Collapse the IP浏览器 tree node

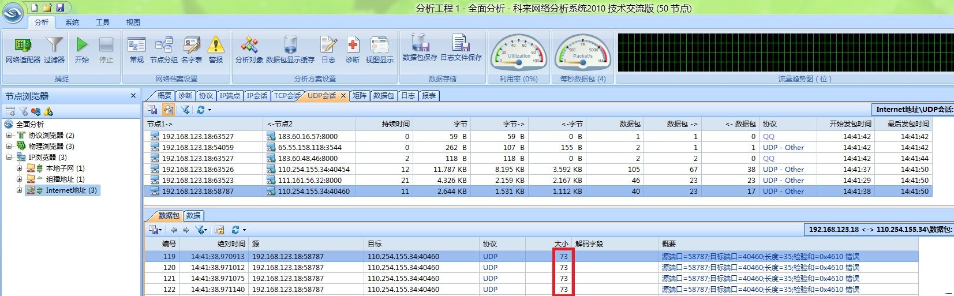[x=9, y=158]
